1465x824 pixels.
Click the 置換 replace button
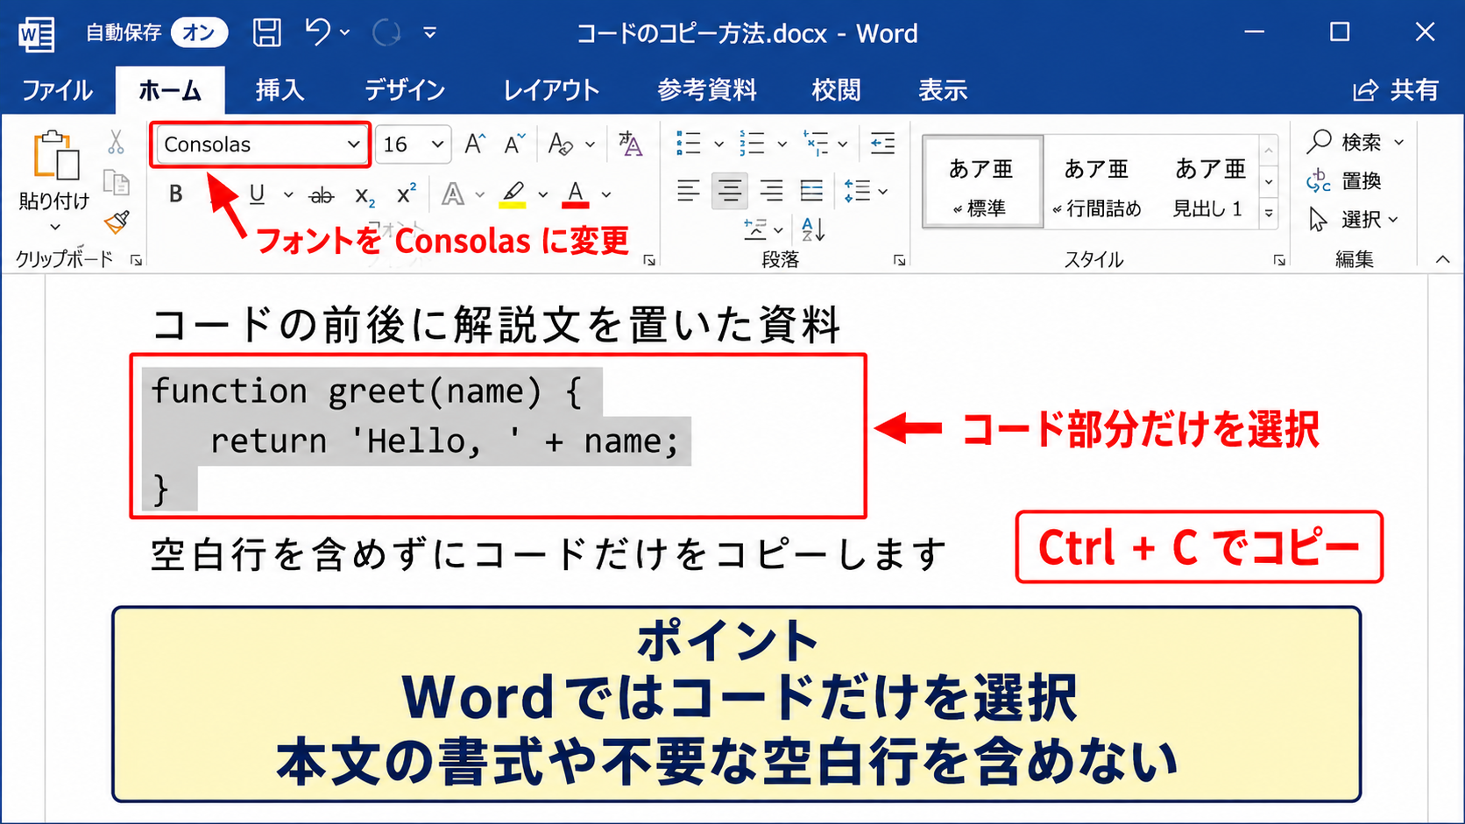tap(1344, 181)
